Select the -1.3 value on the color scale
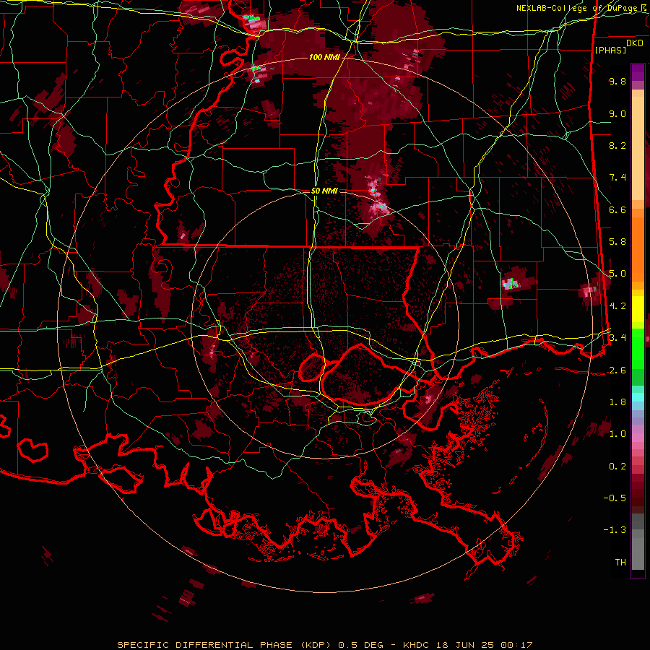 click(x=615, y=530)
